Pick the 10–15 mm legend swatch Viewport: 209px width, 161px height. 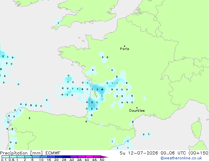[x=44, y=157]
